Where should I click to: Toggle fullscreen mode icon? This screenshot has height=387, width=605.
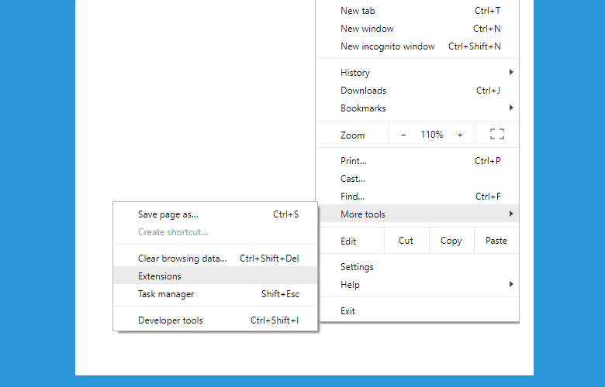[497, 134]
